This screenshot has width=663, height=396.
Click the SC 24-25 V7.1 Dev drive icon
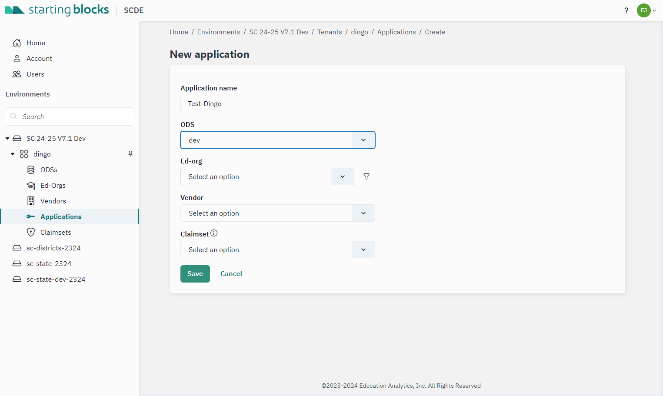tap(17, 138)
